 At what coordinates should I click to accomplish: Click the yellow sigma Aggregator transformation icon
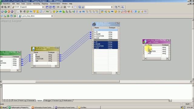(x=38, y=12)
